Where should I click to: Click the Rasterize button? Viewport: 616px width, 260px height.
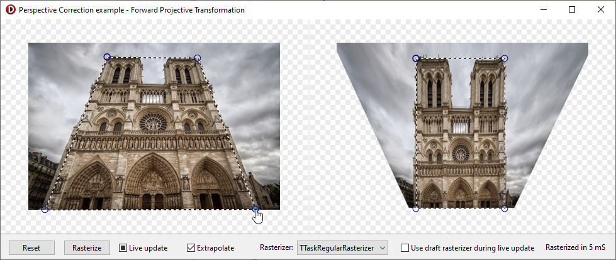click(x=87, y=248)
